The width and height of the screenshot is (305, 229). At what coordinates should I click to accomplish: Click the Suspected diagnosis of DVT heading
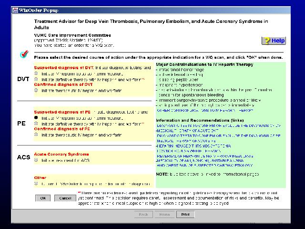tap(64, 68)
